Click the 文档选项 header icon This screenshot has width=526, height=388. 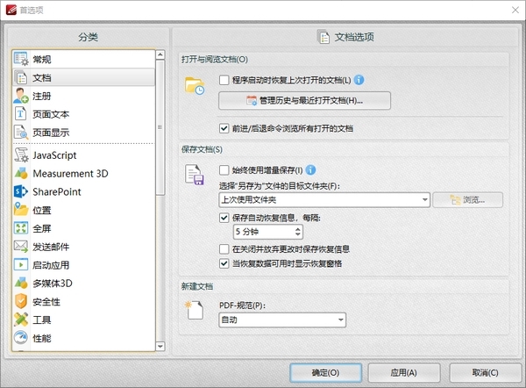point(323,37)
